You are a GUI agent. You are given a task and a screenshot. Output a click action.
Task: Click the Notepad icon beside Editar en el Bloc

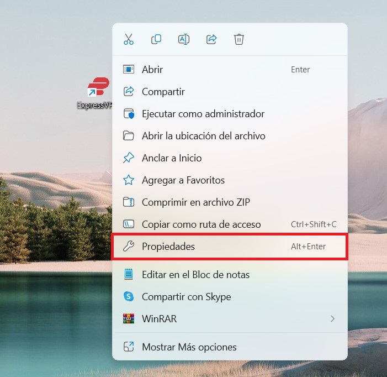tap(129, 275)
